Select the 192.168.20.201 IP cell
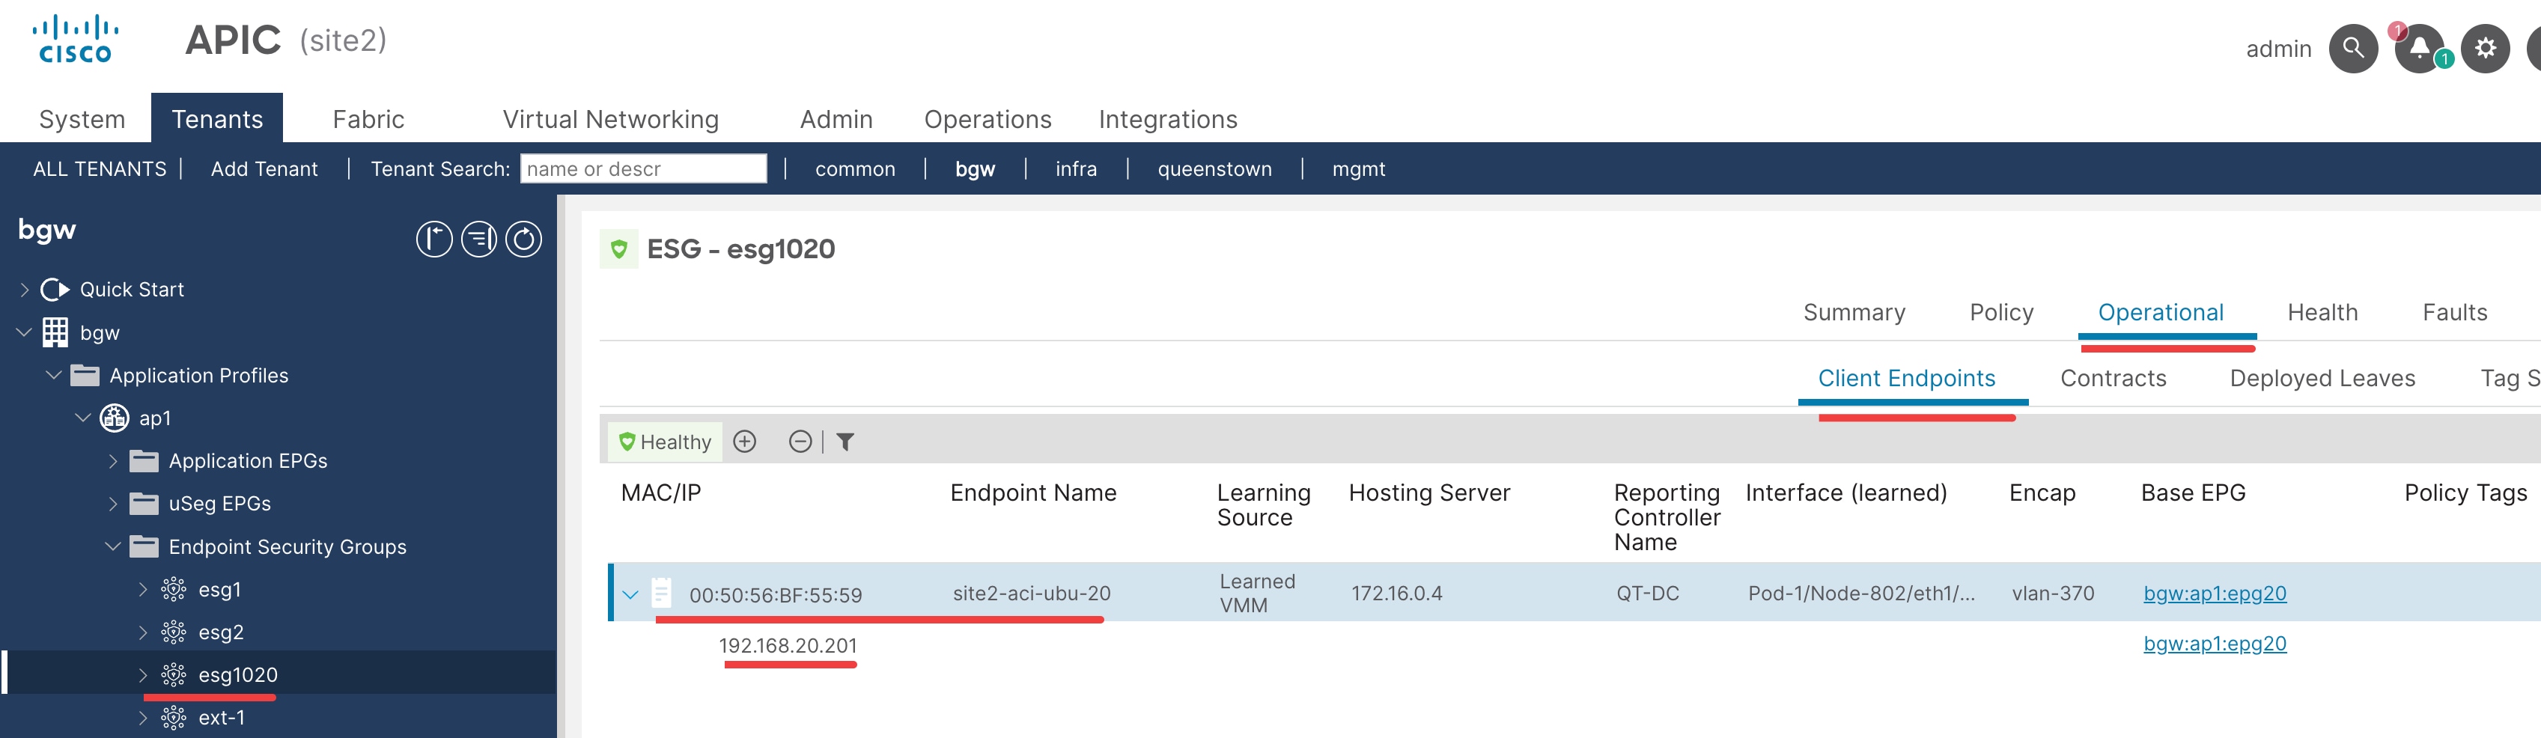This screenshot has width=2541, height=738. (x=787, y=645)
